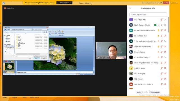Select the Windows folder in the file list
This screenshot has width=180, height=101.
(19, 48)
